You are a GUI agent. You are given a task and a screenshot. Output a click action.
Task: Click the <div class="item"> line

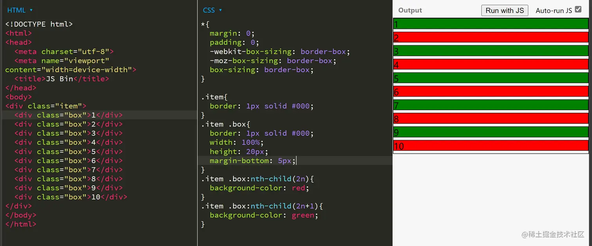point(46,106)
